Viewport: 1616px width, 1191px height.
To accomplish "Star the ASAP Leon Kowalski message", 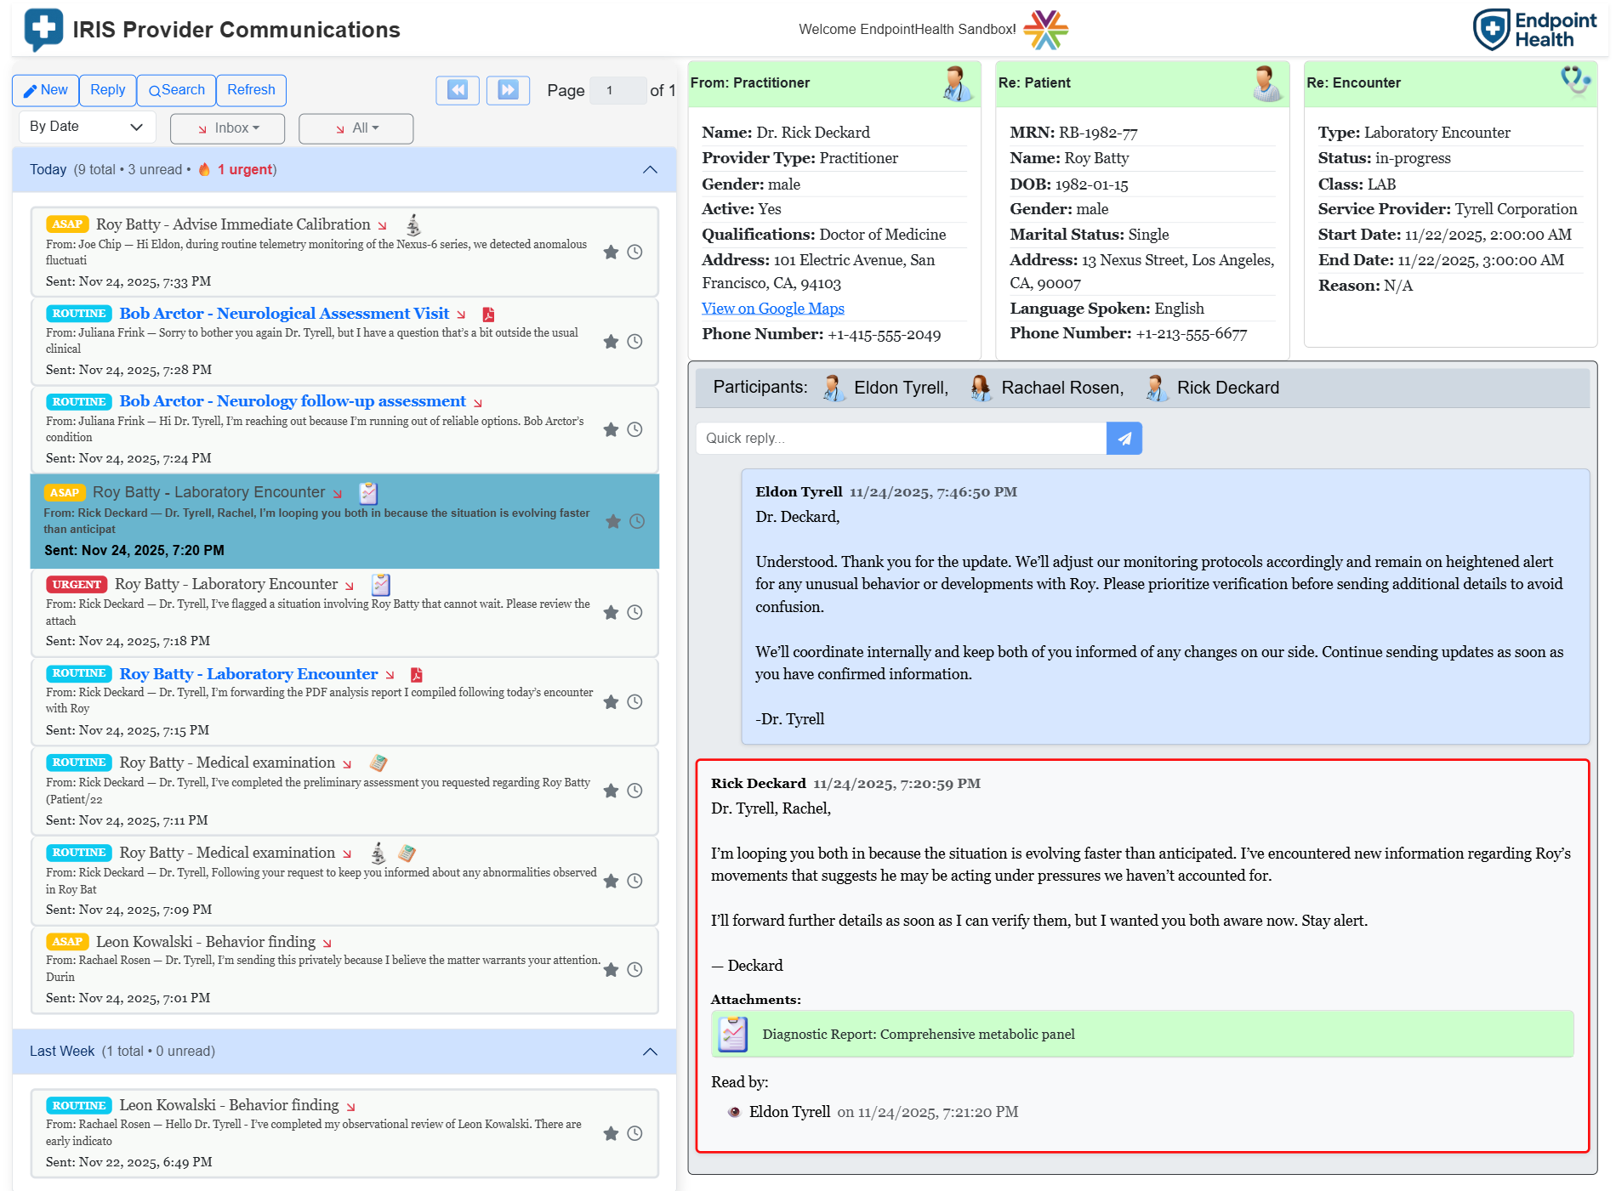I will [x=611, y=970].
